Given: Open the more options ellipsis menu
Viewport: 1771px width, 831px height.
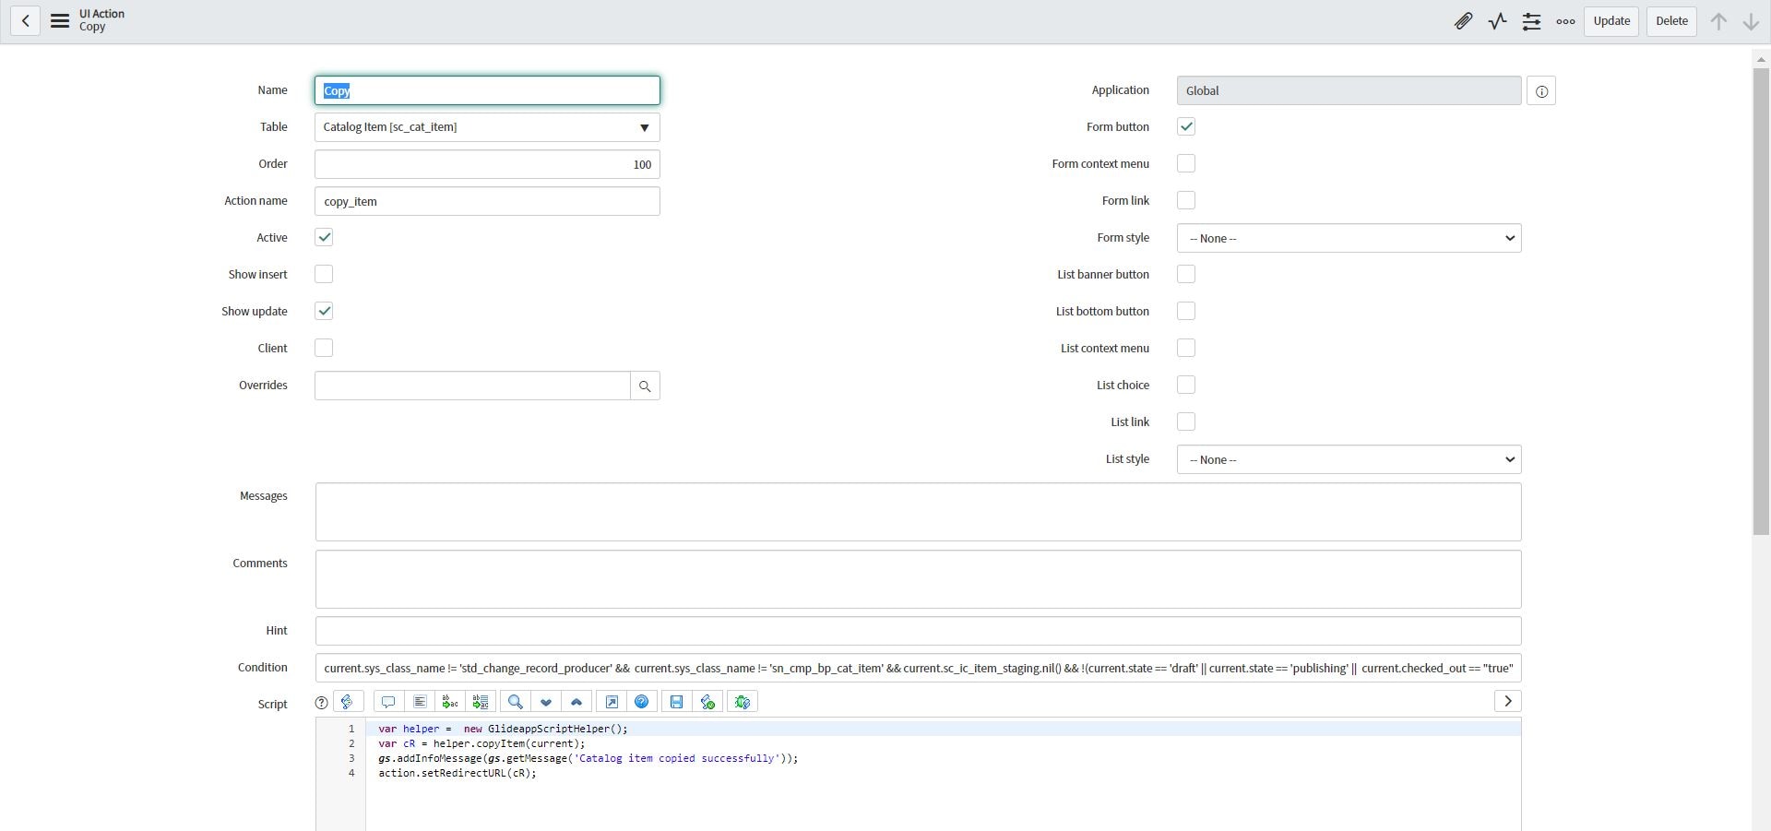Looking at the screenshot, I should tap(1565, 21).
